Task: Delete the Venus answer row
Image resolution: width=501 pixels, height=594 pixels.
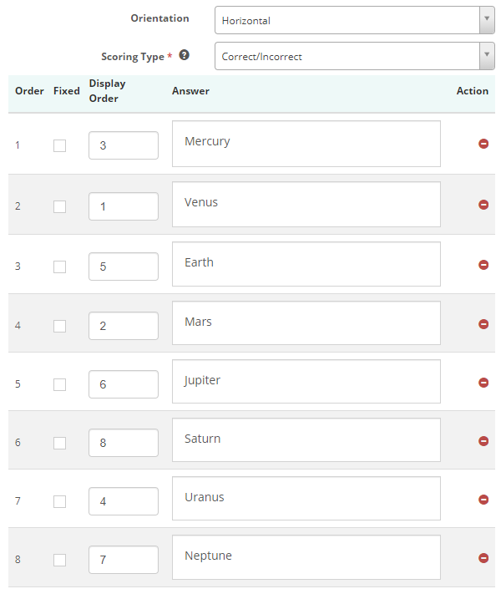Action: pyautogui.click(x=483, y=205)
